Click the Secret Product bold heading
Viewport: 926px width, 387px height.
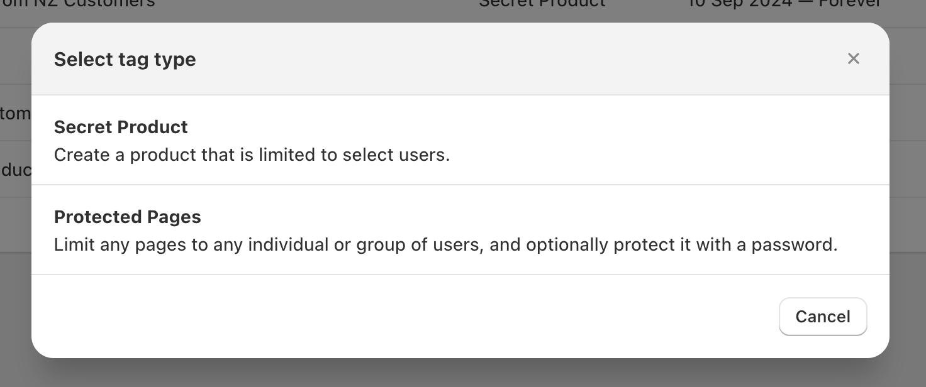coord(121,127)
